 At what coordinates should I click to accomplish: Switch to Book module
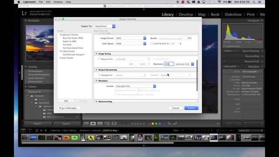[215, 14]
